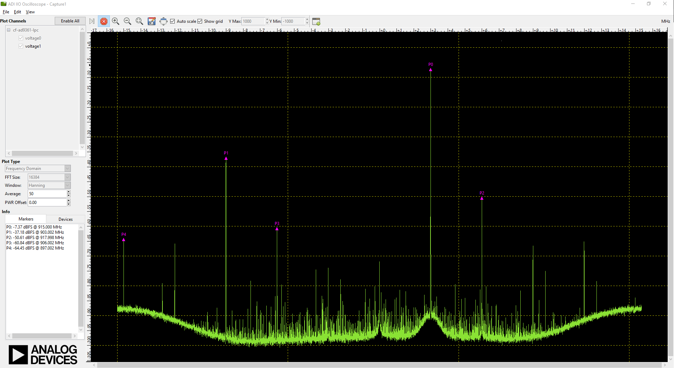Click the zoom out magnifier
674x368 pixels.
tap(127, 21)
